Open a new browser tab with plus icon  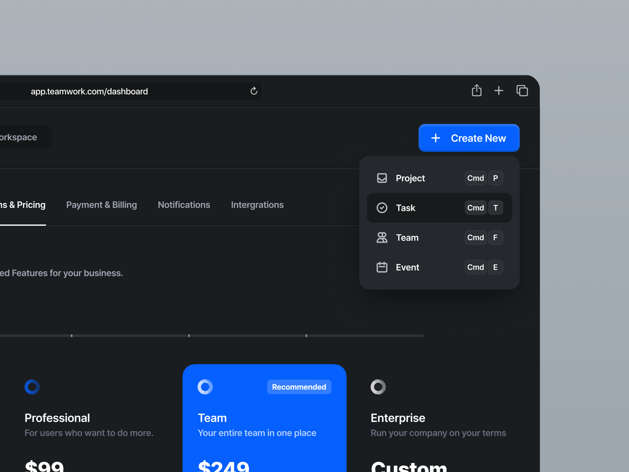[x=498, y=90]
